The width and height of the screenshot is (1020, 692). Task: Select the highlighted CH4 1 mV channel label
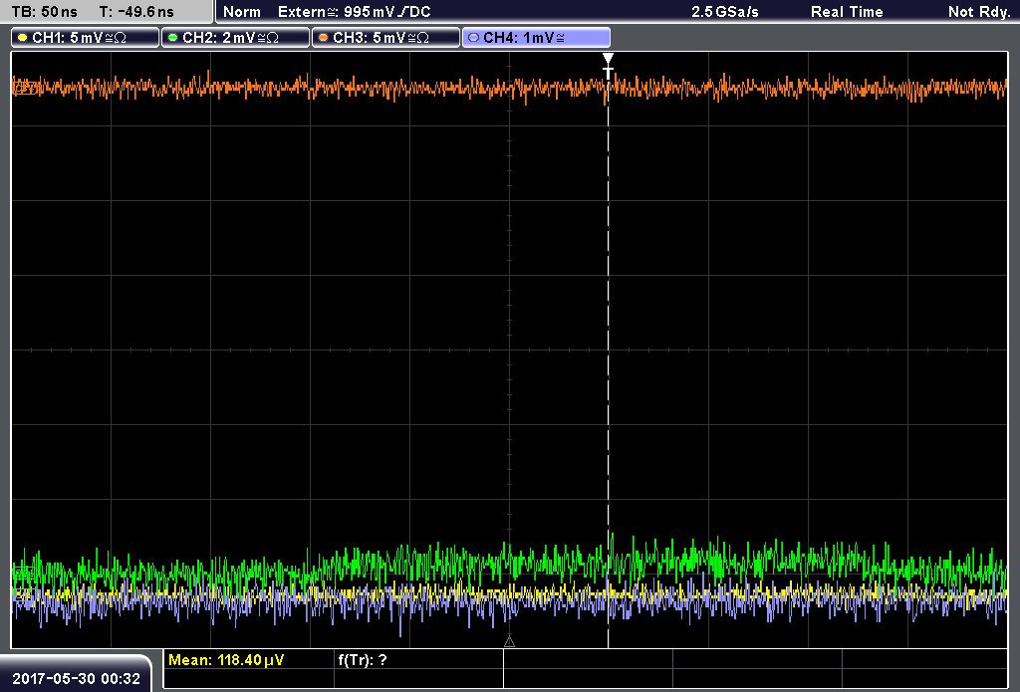pyautogui.click(x=536, y=38)
